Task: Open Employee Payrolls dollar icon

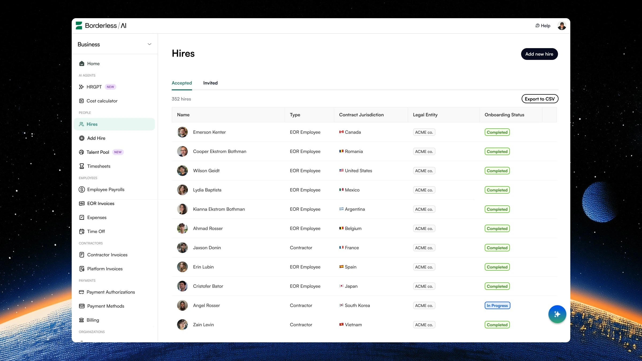Action: click(x=82, y=189)
